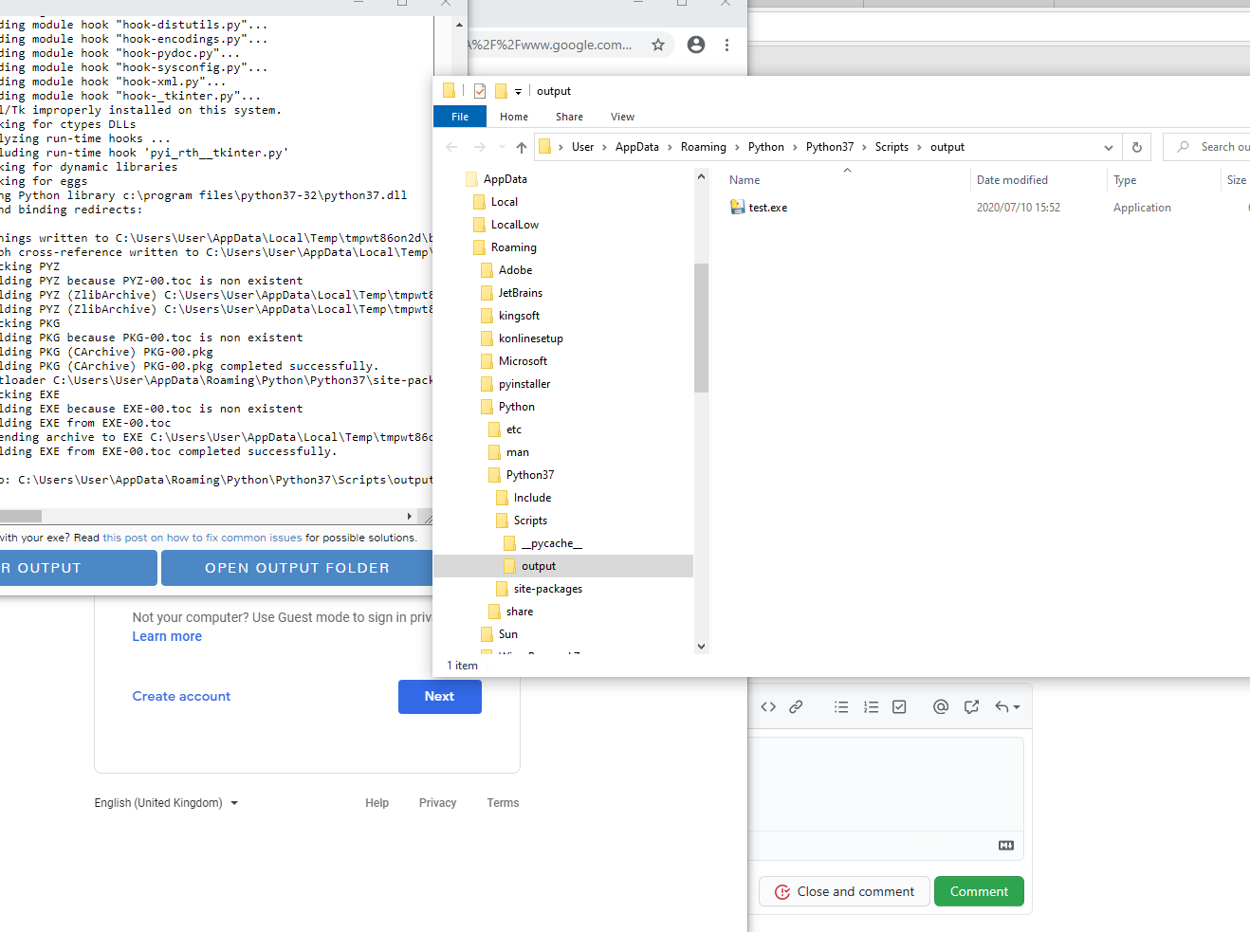Add a numbered list to the comment

click(871, 706)
